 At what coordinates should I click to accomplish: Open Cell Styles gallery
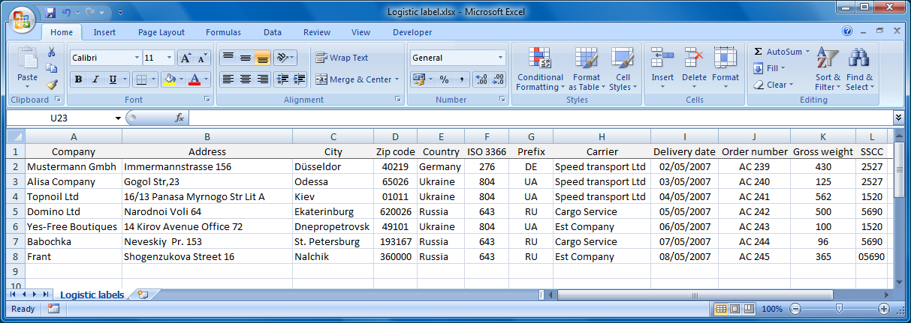622,69
